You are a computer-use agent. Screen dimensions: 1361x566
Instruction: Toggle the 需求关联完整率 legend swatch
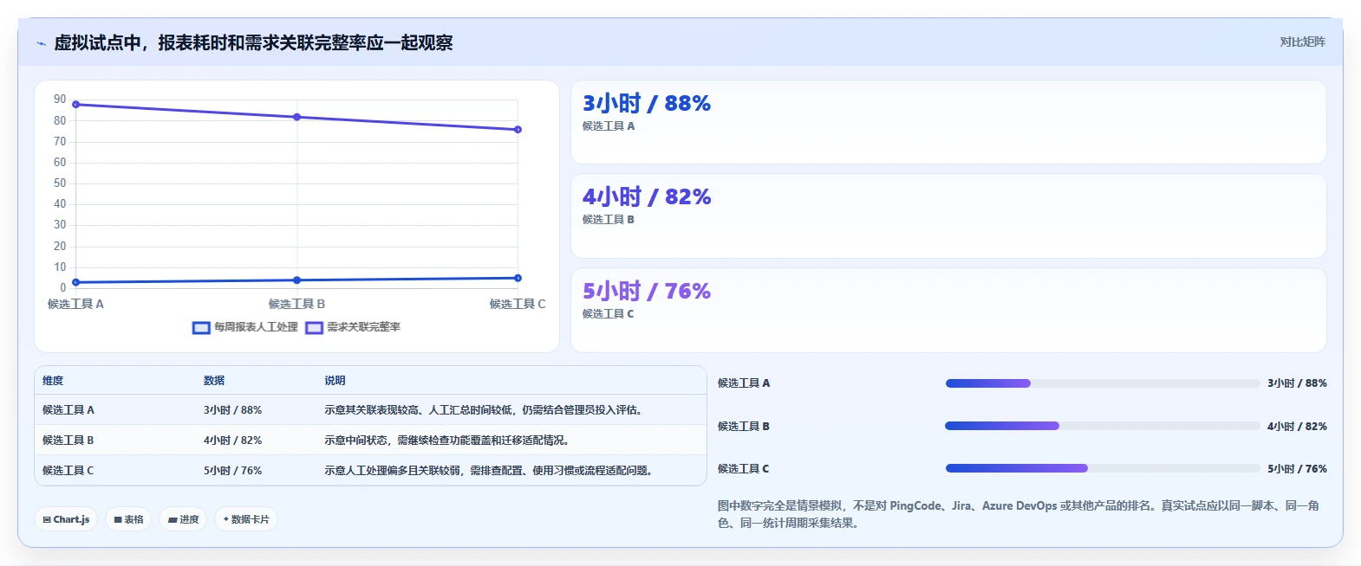click(314, 327)
